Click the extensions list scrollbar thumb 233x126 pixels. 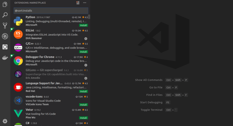point(89,17)
